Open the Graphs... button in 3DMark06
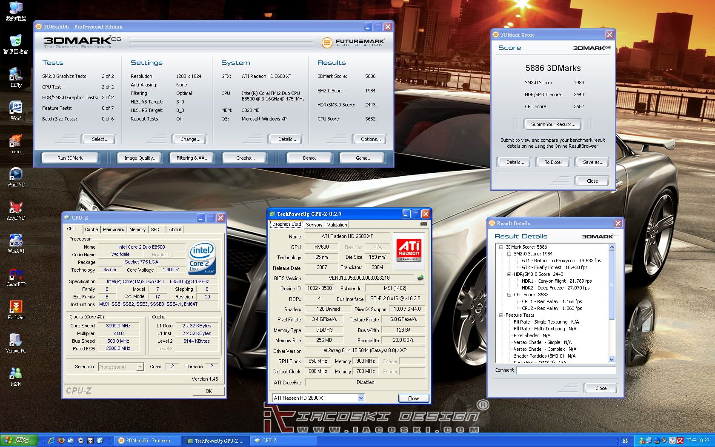Viewport: 715px width, 447px height. [245, 158]
